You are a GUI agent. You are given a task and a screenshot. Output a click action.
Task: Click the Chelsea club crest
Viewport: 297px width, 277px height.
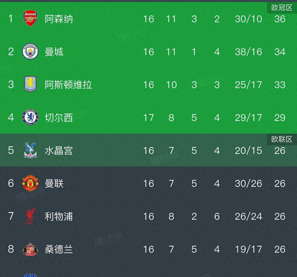click(30, 117)
